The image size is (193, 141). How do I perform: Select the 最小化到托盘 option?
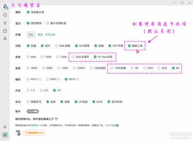pyautogui.click(x=47, y=23)
